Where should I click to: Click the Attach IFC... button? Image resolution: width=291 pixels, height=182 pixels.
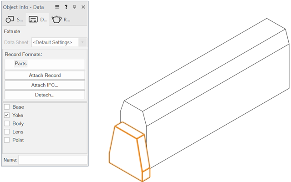coord(45,85)
